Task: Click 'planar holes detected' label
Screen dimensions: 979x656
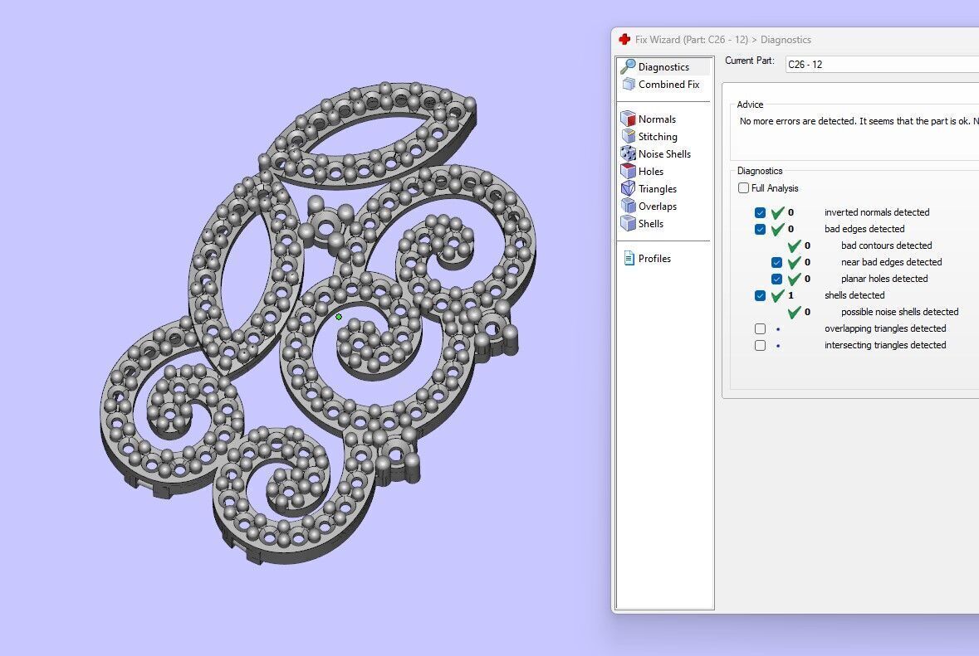Action: (884, 279)
